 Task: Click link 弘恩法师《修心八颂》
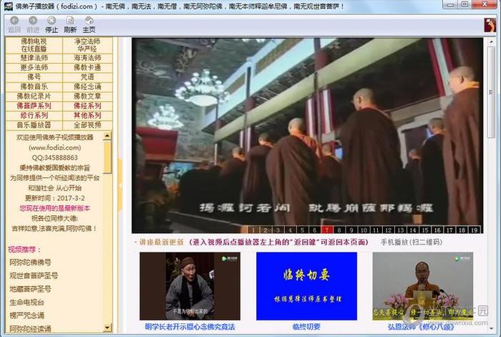click(x=421, y=327)
